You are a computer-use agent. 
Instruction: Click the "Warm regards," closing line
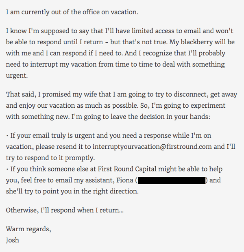pos(28,229)
